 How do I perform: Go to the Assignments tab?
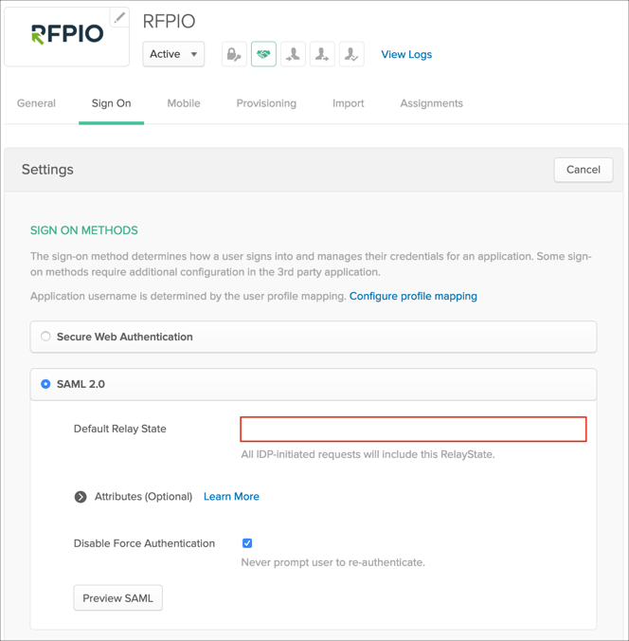click(431, 103)
